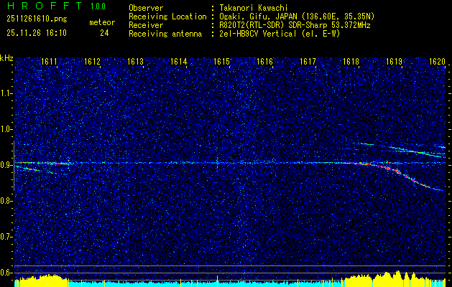Screen dimensions: 452x287
Task: Select the version number 1.0.0
Action: coord(98,6)
